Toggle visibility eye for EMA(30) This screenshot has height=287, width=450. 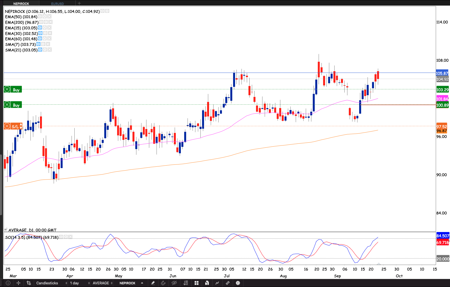[40, 33]
